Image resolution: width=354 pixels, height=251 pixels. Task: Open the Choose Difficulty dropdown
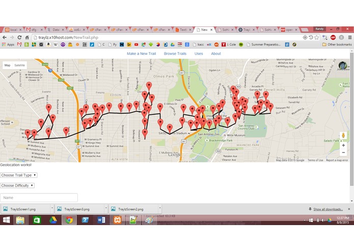(17, 185)
